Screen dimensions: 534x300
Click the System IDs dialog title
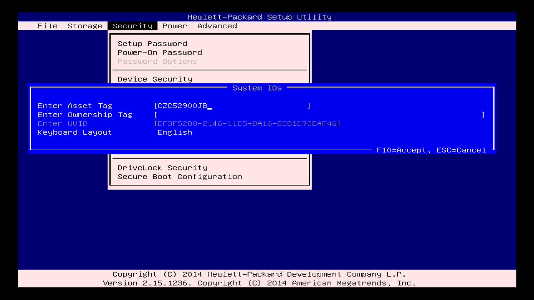pyautogui.click(x=257, y=88)
